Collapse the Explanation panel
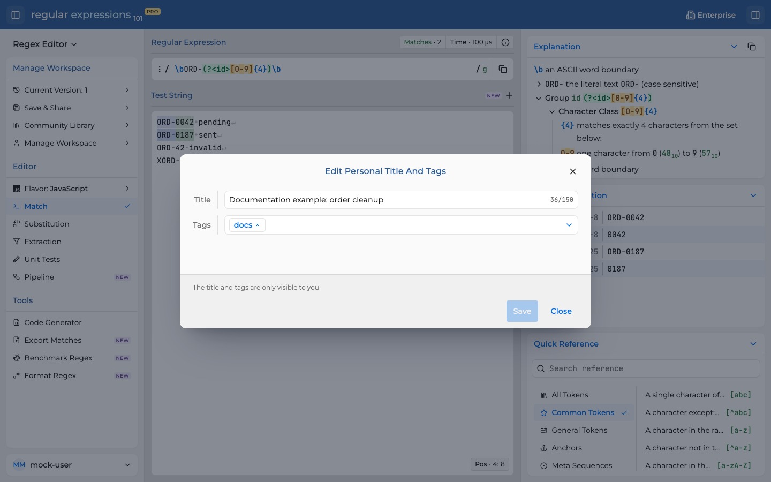The height and width of the screenshot is (482, 771). click(734, 47)
